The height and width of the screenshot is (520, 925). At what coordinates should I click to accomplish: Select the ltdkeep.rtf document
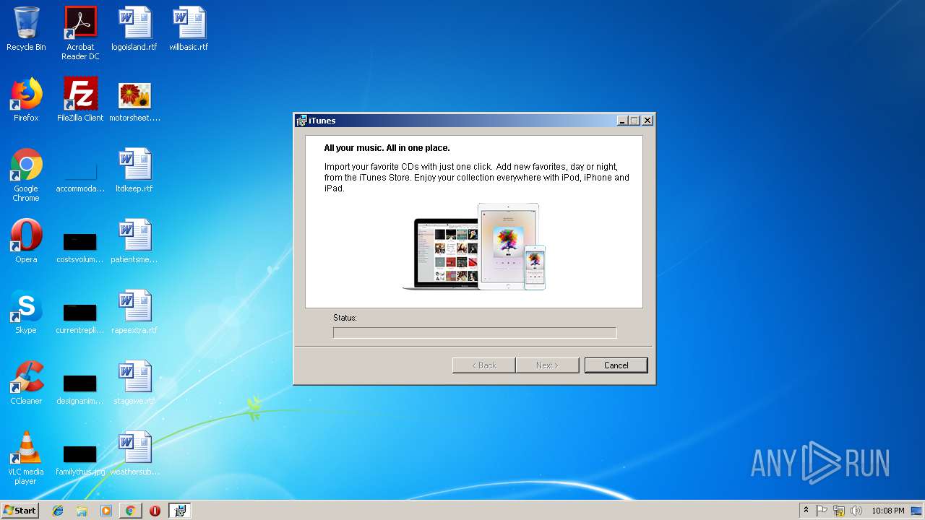(x=134, y=170)
